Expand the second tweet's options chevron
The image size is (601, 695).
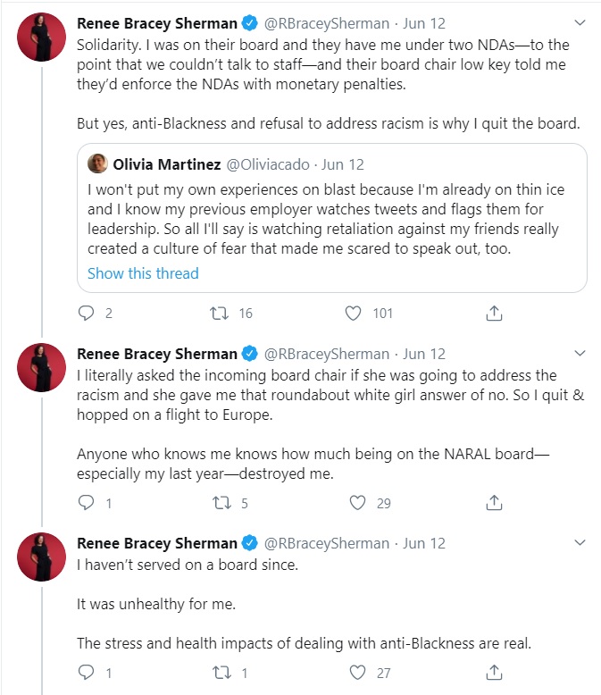tap(580, 354)
